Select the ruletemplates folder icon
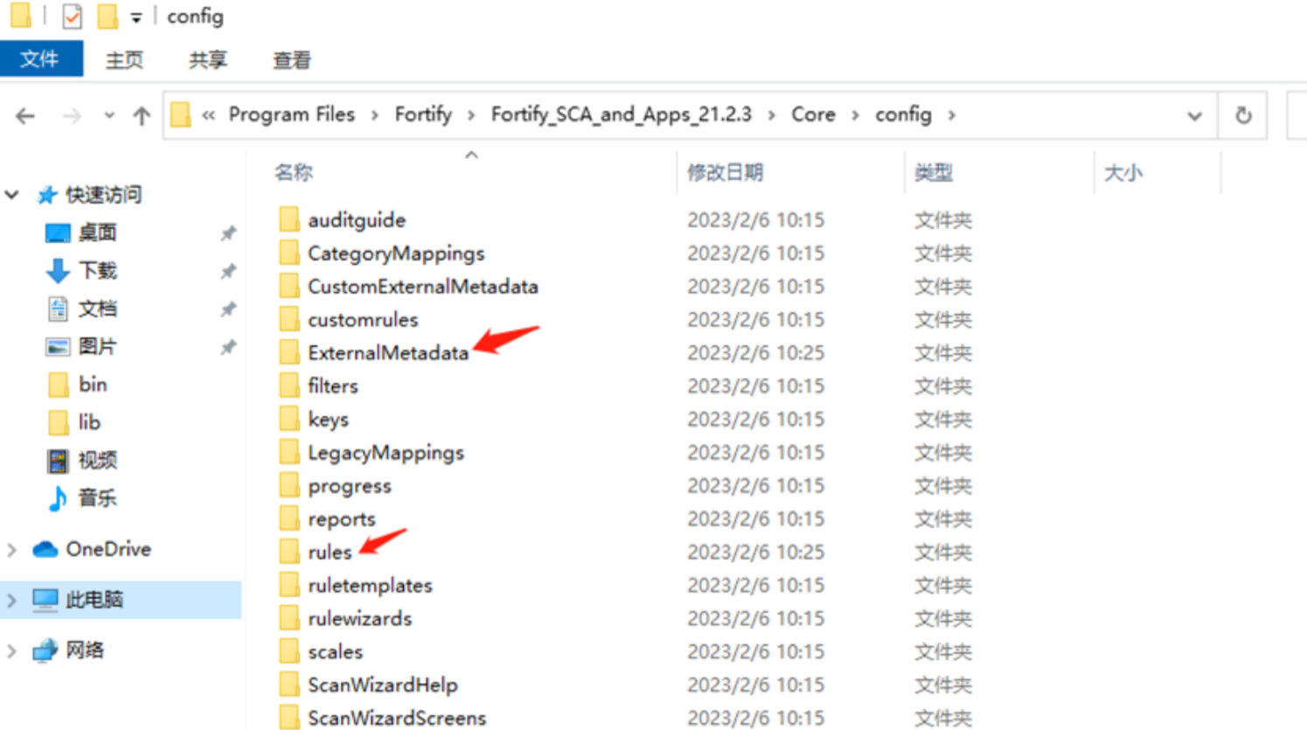Viewport: 1307px width, 730px height. [289, 585]
